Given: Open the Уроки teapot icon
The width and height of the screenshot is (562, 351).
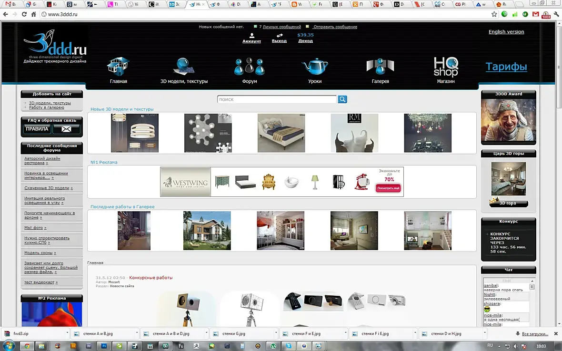Looking at the screenshot, I should pyautogui.click(x=315, y=67).
